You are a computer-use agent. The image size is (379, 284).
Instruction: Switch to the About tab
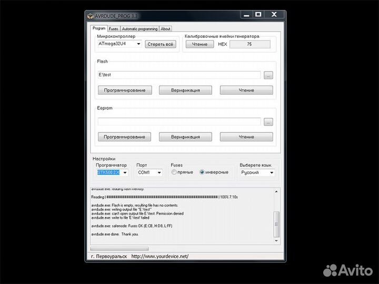click(x=165, y=29)
